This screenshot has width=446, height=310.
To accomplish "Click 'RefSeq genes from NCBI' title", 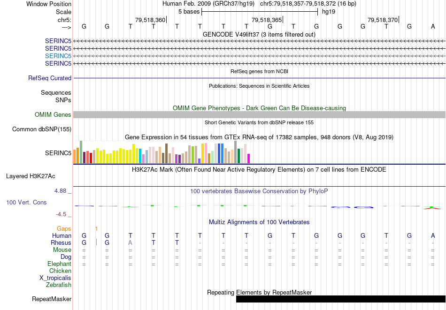I will pyautogui.click(x=259, y=72).
